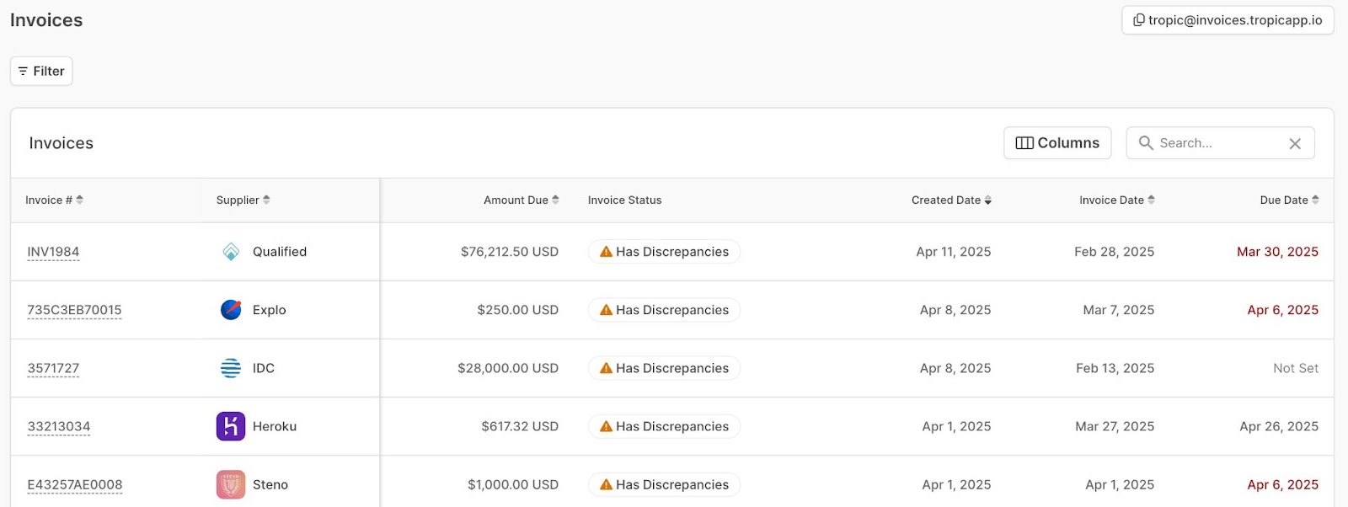Viewport: 1348px width, 507px height.
Task: Click the Steno supplier name
Action: (x=270, y=484)
